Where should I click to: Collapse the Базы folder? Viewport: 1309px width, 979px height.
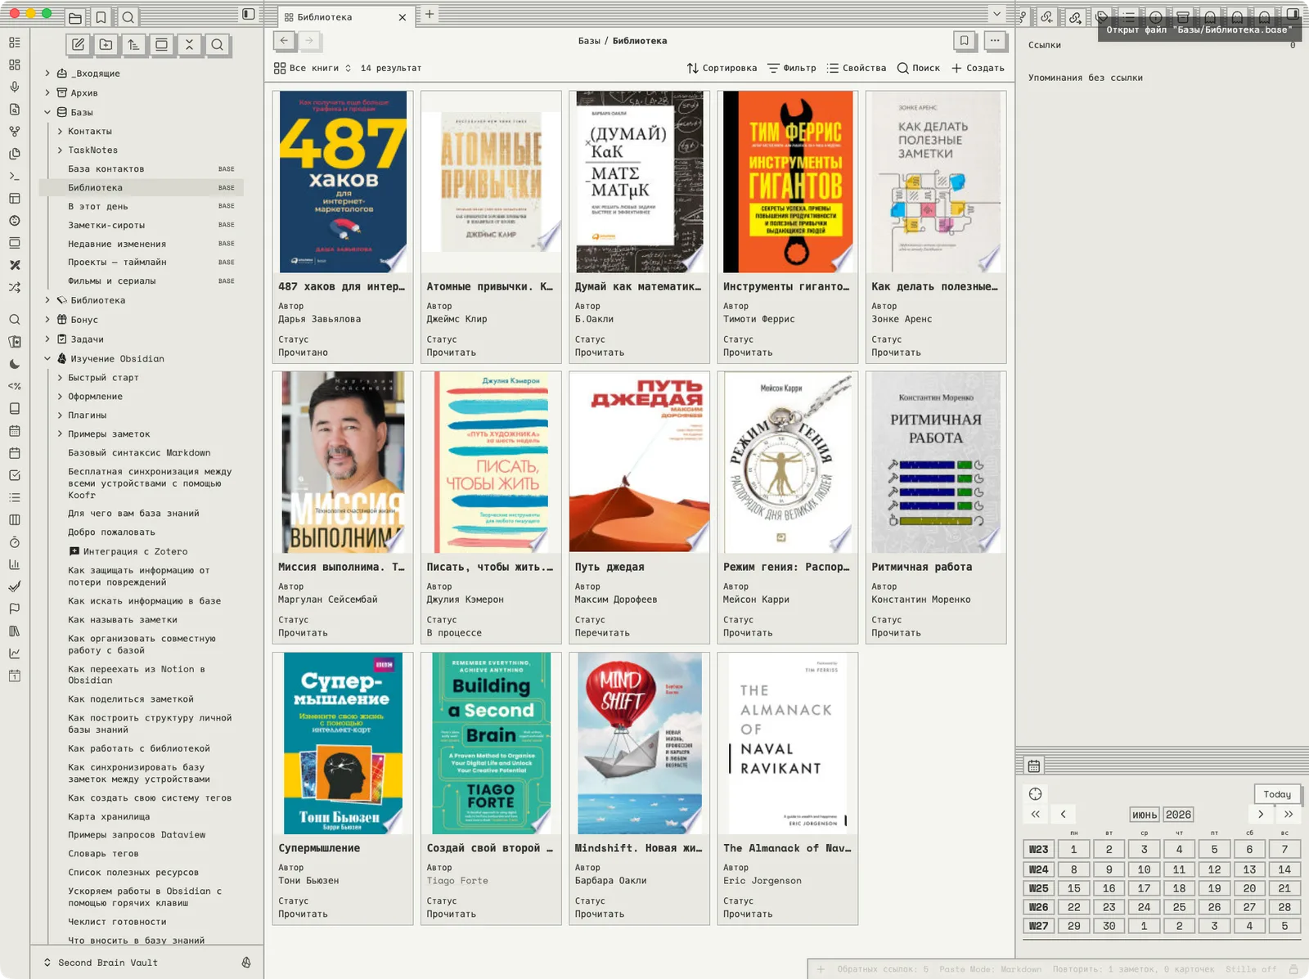click(47, 112)
